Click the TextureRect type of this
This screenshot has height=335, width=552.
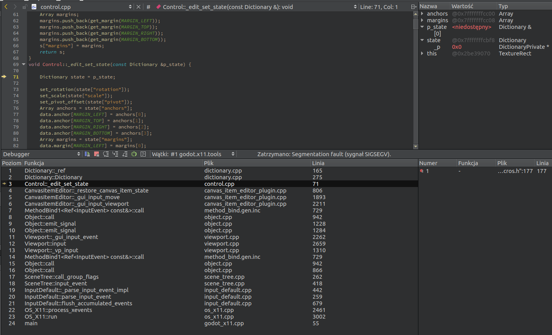point(515,53)
